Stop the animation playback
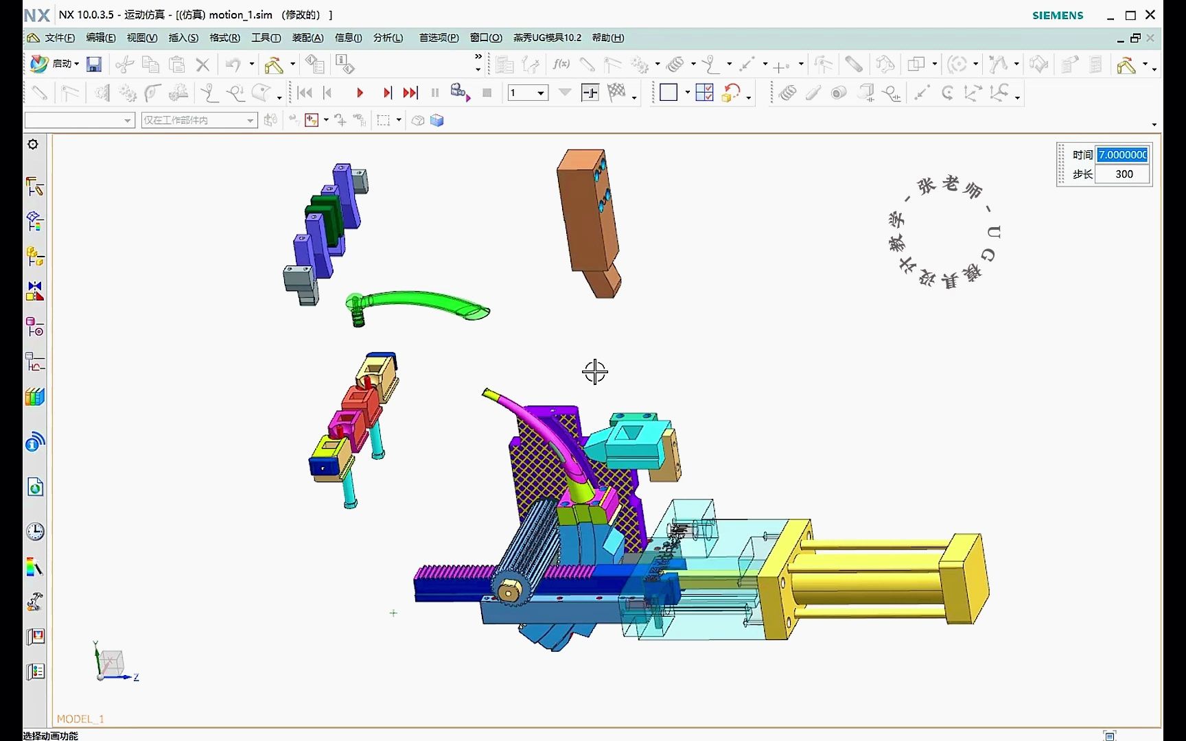Viewport: 1186px width, 741px height. (x=487, y=93)
